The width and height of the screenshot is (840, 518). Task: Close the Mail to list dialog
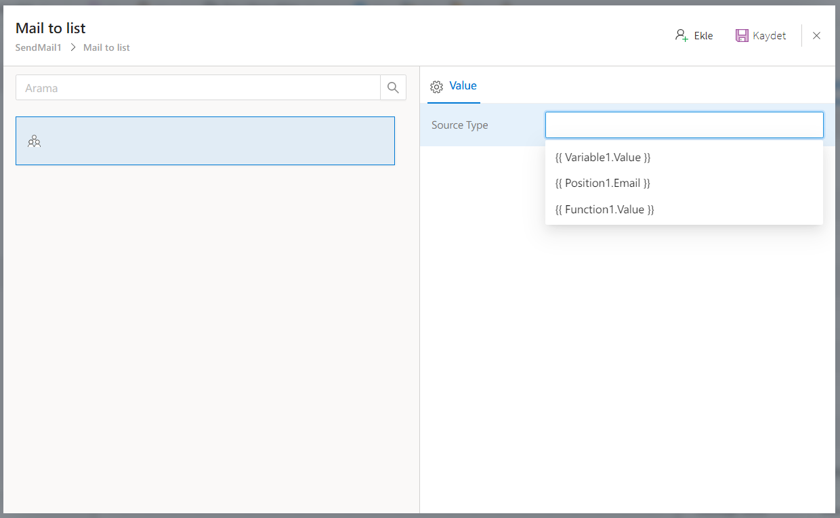tap(816, 36)
